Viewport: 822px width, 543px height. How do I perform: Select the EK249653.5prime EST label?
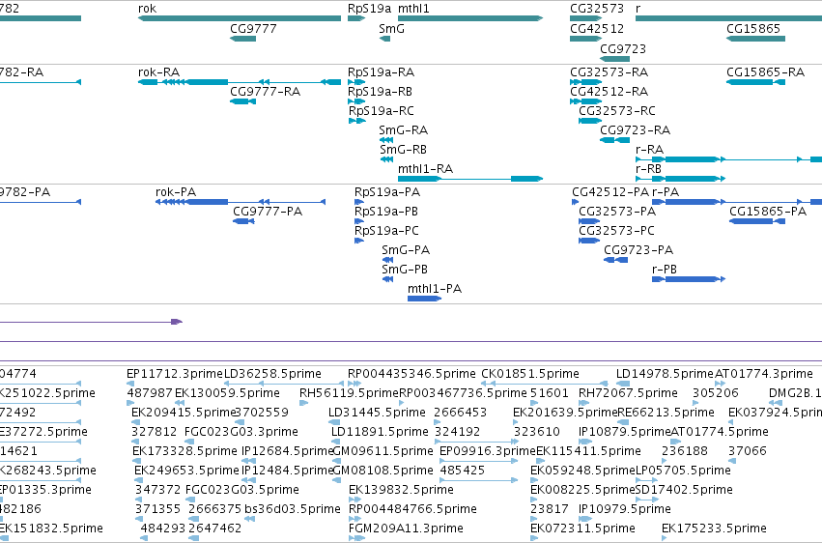[186, 471]
